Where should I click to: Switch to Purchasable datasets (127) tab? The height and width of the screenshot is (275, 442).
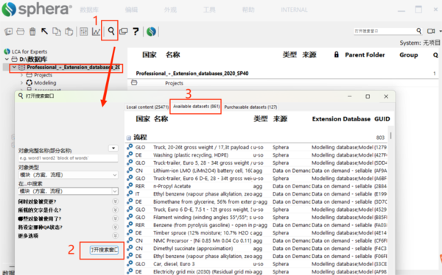[250, 107]
